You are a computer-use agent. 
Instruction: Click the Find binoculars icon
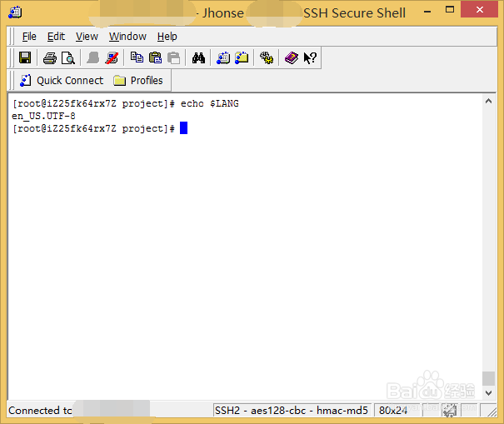click(198, 58)
